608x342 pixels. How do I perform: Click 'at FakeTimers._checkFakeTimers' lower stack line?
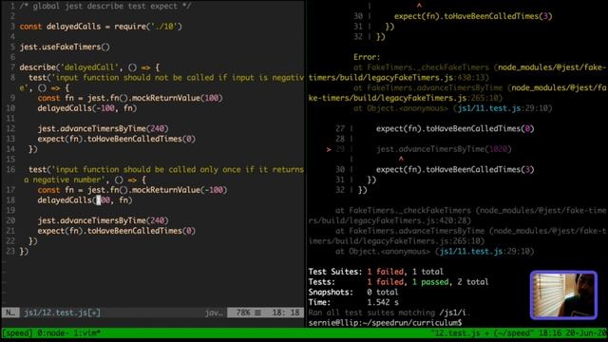pos(403,211)
